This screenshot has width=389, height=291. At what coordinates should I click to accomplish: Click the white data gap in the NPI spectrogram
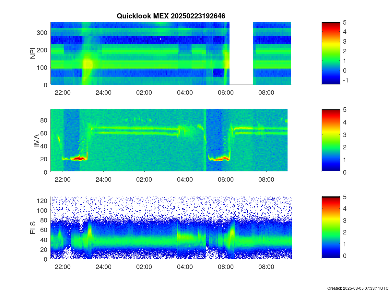pyautogui.click(x=241, y=53)
